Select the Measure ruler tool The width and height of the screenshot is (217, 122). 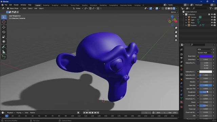[4, 52]
